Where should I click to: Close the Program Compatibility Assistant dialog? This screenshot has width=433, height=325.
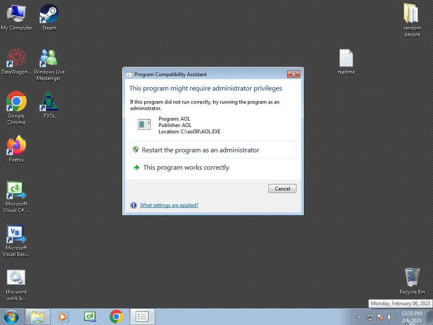click(x=293, y=74)
